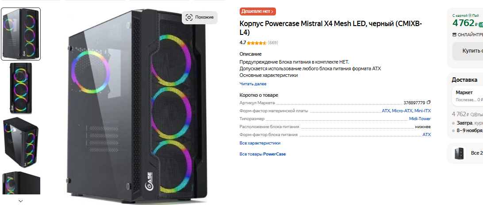Open 'Все характеристики' full specs

pos(260,143)
